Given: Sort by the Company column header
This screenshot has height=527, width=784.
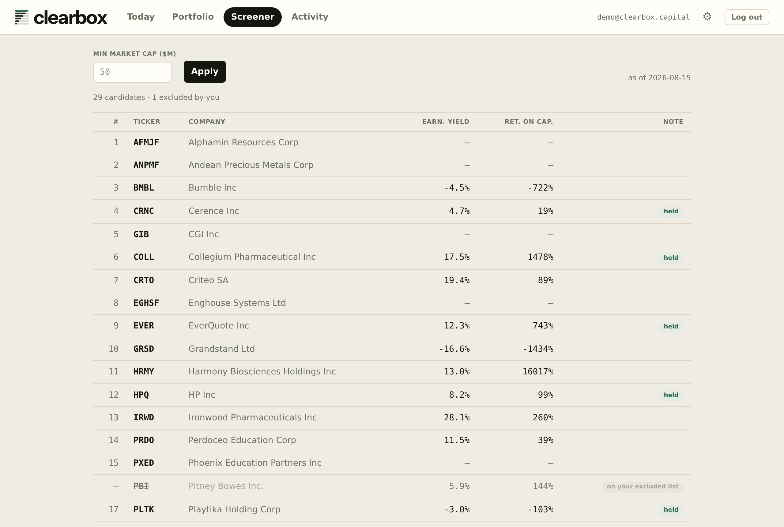Looking at the screenshot, I should tap(207, 122).
